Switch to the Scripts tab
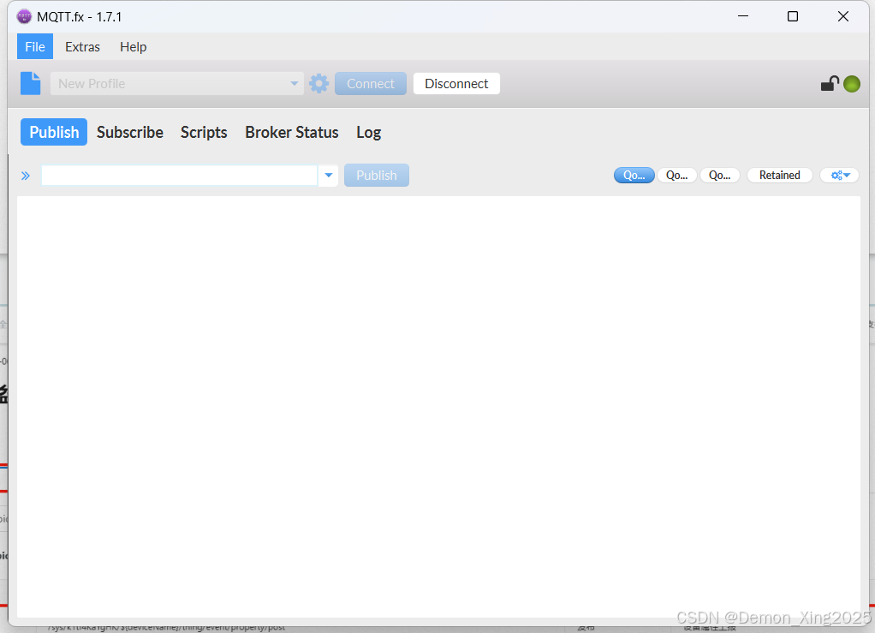Viewport: 875px width, 633px height. click(204, 132)
